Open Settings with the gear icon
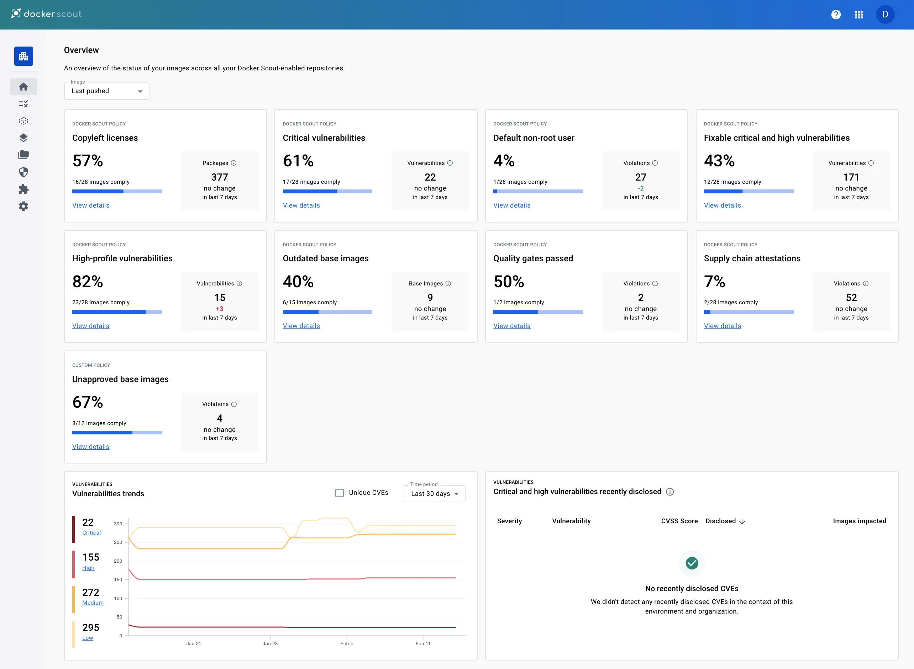Image resolution: width=914 pixels, height=669 pixels. [x=23, y=206]
